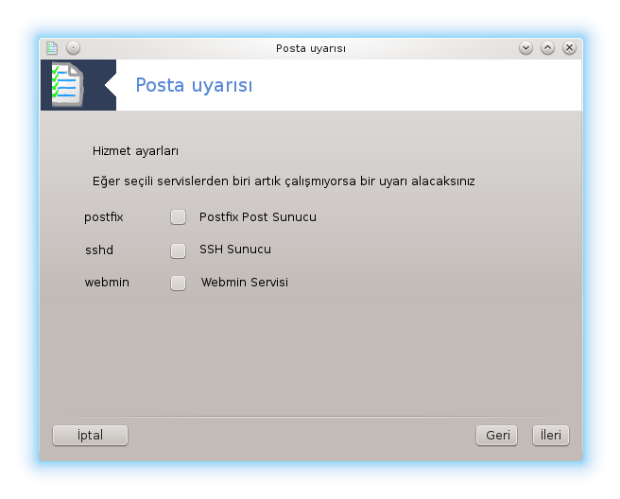The image size is (620, 499).
Task: Click the 'Webmin Servisi' description text
Action: [245, 283]
